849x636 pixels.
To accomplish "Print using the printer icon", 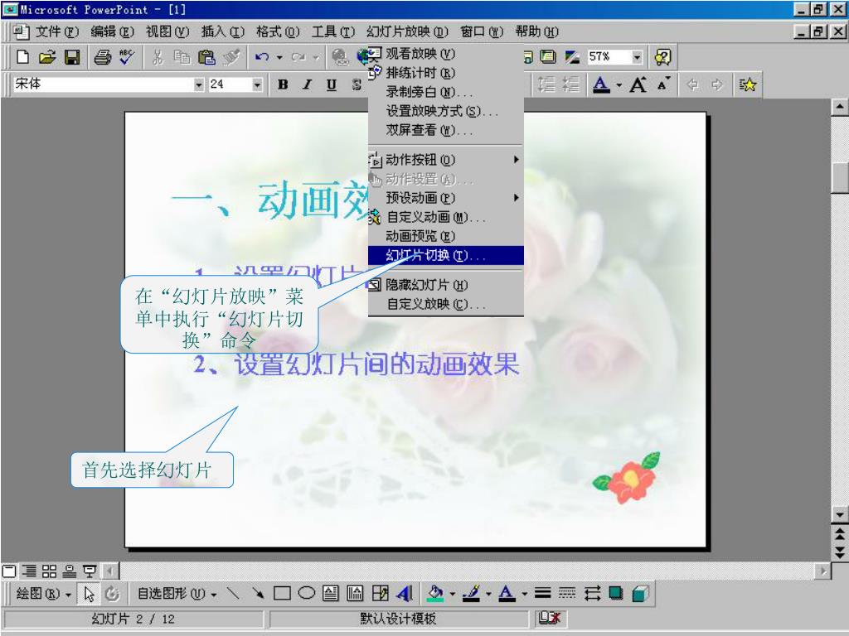I will pos(102,57).
